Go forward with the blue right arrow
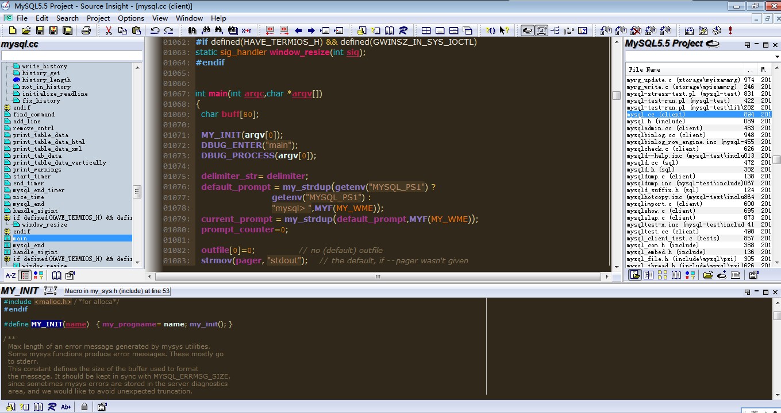Viewport: 781px width, 413px height. click(311, 30)
